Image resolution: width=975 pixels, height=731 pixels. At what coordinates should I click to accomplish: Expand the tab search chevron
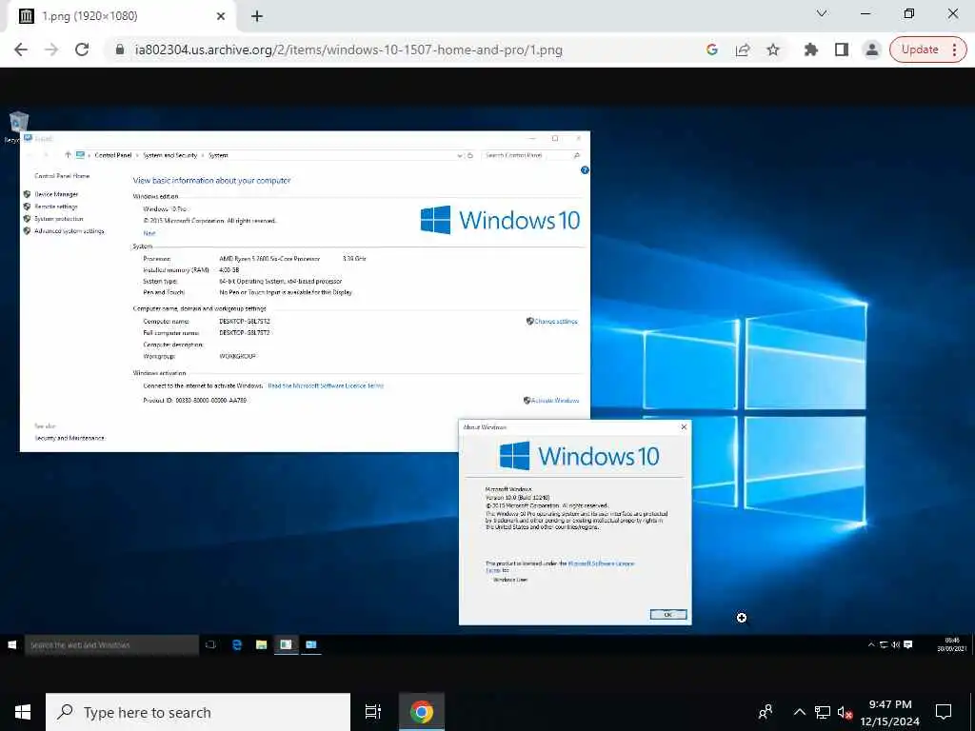822,13
